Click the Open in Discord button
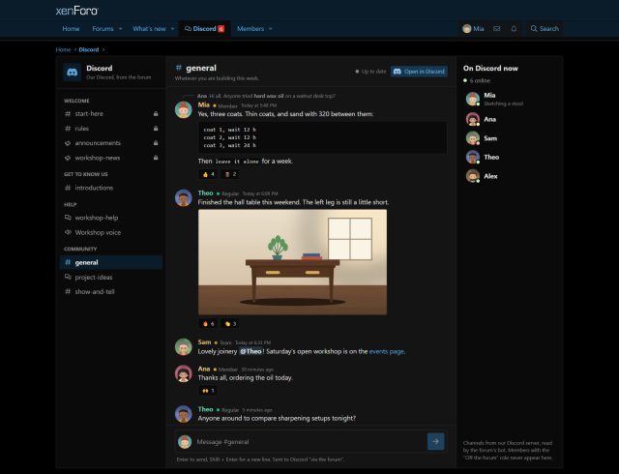619x474 pixels. [x=419, y=72]
